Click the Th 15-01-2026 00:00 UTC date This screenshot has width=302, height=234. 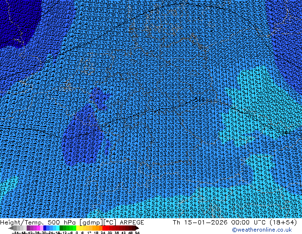click(x=219, y=223)
